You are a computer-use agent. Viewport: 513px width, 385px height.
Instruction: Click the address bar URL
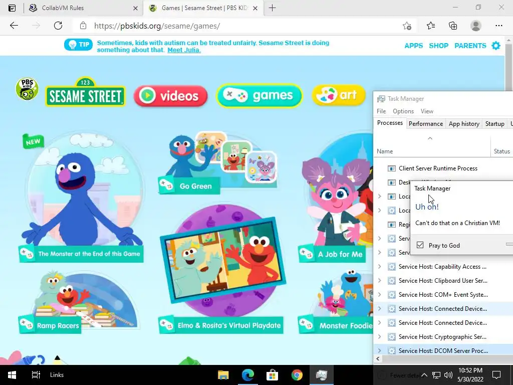point(157,26)
